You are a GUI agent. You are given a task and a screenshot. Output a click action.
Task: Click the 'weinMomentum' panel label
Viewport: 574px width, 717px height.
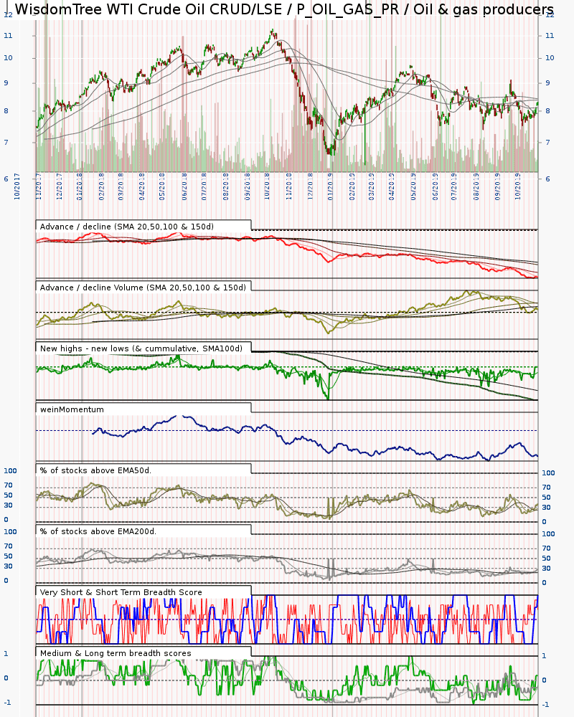pos(72,409)
